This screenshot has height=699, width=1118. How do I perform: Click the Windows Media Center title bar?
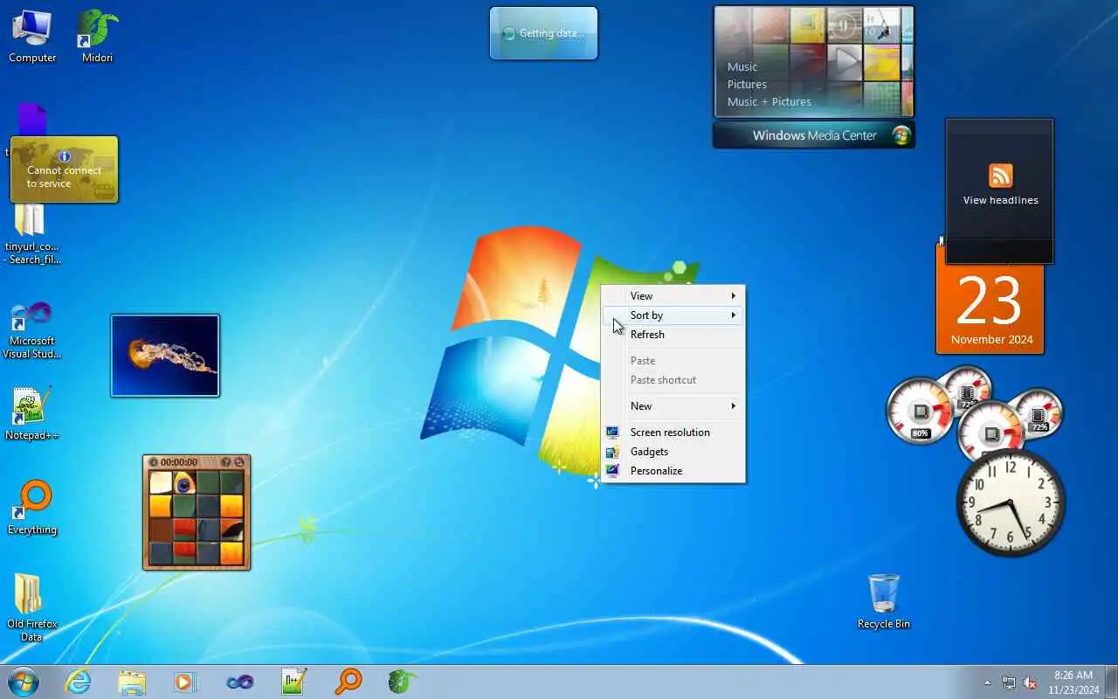[814, 135]
